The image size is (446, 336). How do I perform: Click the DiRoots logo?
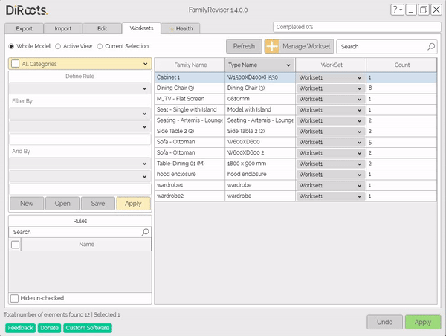pyautogui.click(x=28, y=10)
